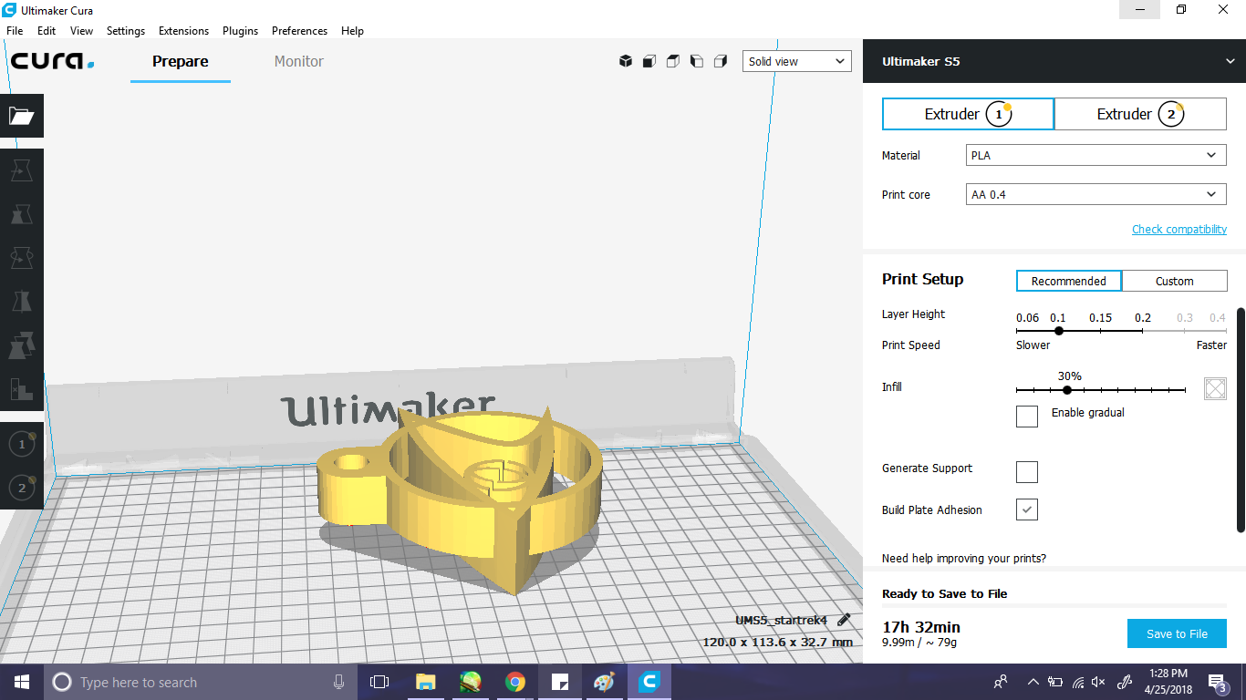Select Extruder 2 tab
Viewport: 1246px width, 700px height.
coord(1140,114)
